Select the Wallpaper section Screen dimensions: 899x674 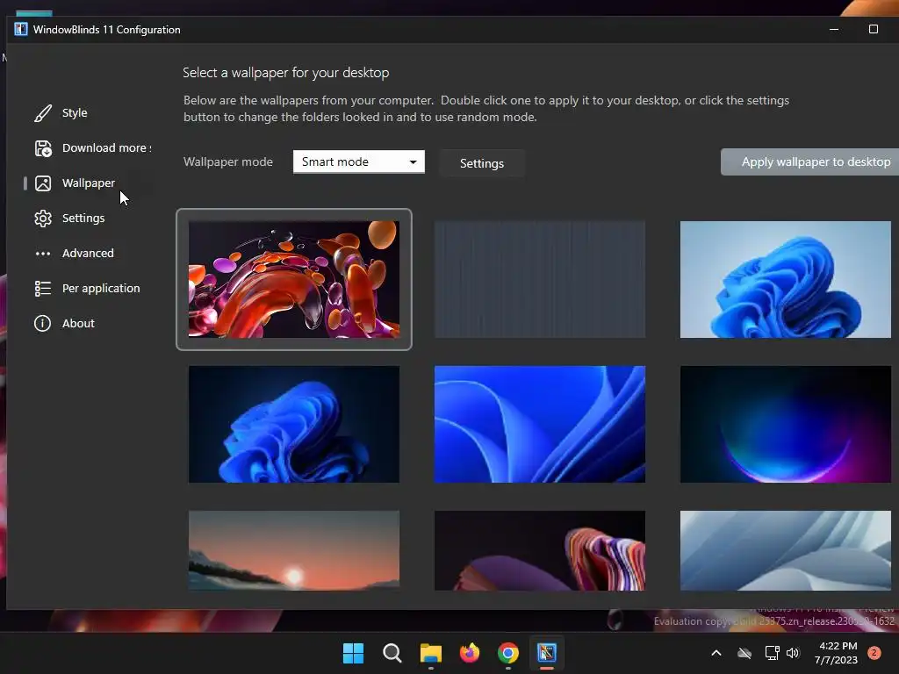click(x=89, y=183)
